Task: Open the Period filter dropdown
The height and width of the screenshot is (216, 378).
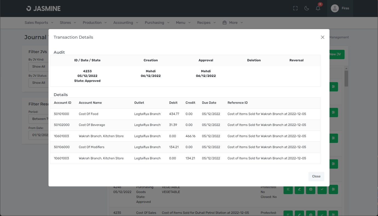Action: (x=39, y=119)
